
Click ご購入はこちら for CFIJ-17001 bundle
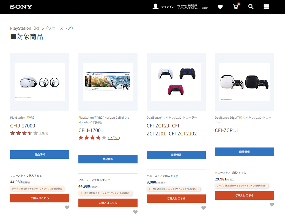pos(108,203)
